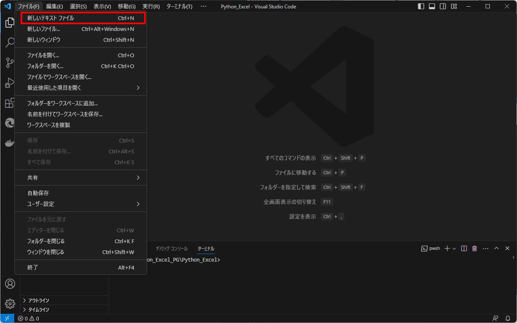Open the Explorer view in activity bar
The image size is (517, 323).
coord(10,23)
